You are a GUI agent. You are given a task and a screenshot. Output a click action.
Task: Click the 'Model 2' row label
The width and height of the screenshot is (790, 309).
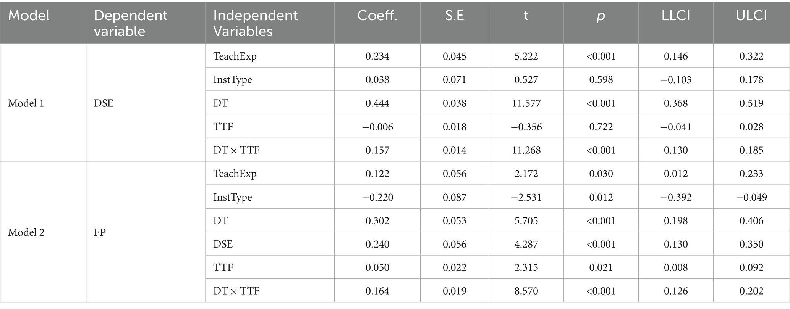(x=26, y=232)
